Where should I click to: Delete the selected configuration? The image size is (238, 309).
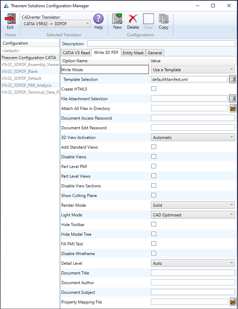tap(133, 19)
